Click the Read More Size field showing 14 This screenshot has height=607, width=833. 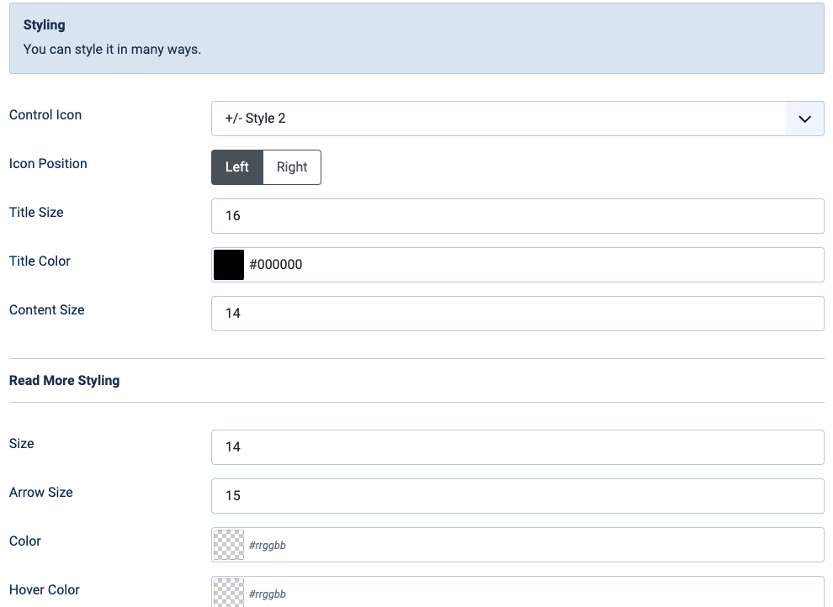pos(517,447)
